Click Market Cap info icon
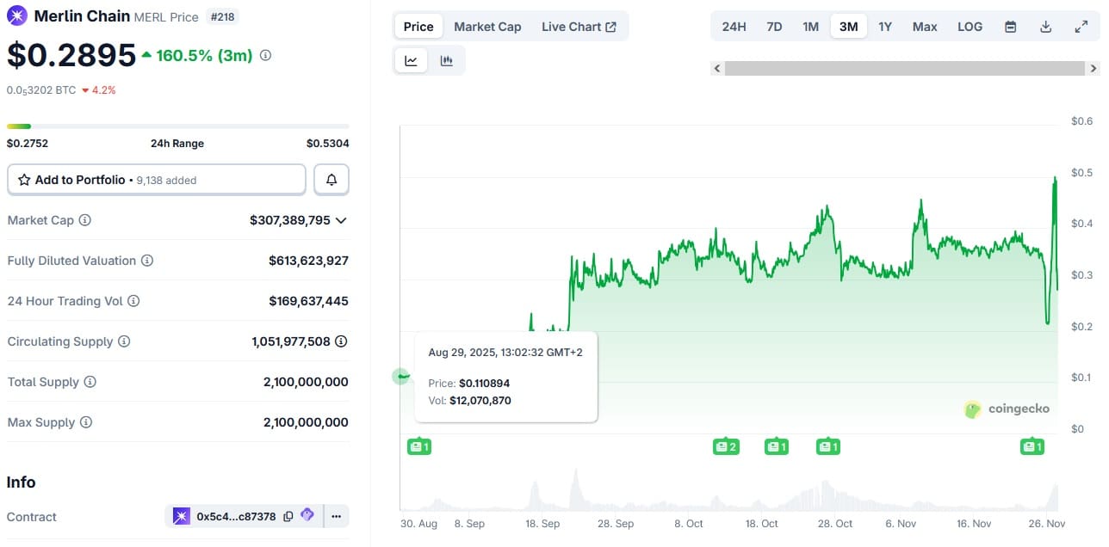Screen dimensions: 1109x547 84,220
